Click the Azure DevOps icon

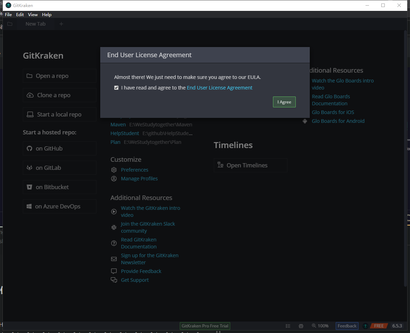[x=29, y=206]
